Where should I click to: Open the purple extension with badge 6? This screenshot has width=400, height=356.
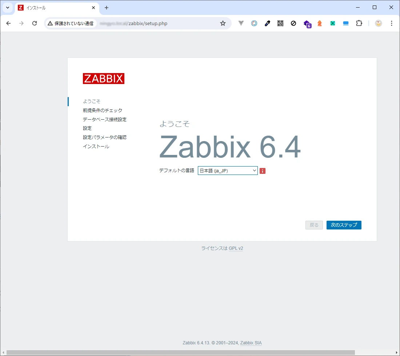coord(307,24)
